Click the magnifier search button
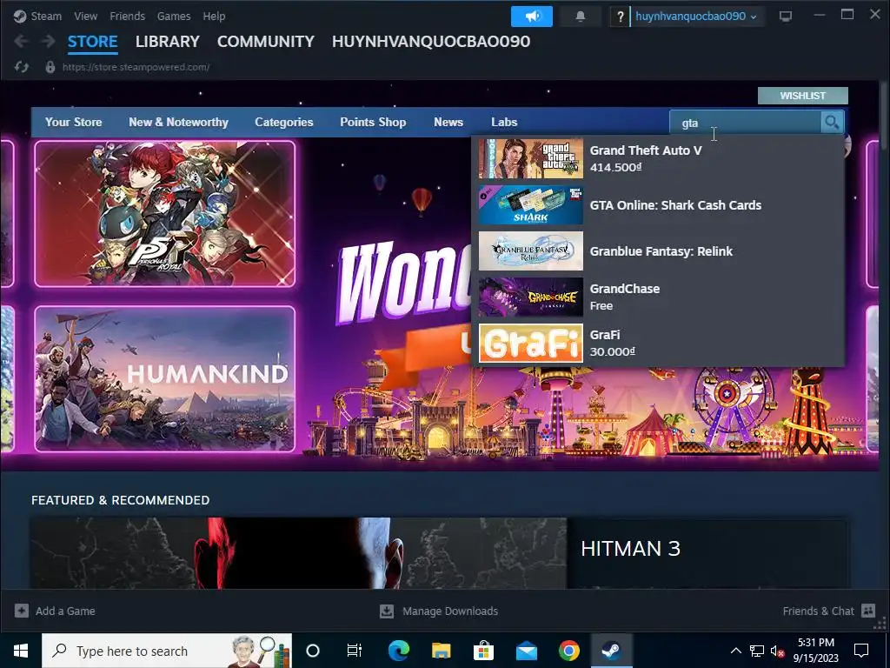Screen dimensions: 890x668 click(x=832, y=122)
